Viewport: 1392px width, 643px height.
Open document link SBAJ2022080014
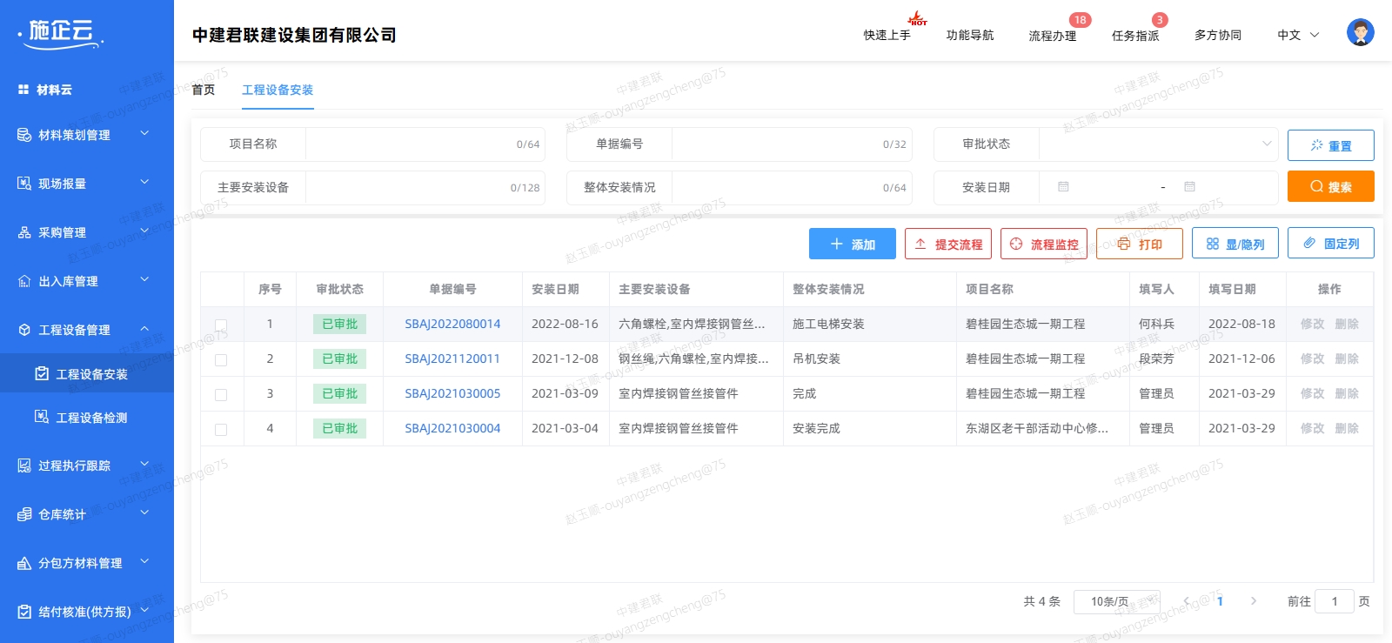tap(452, 324)
